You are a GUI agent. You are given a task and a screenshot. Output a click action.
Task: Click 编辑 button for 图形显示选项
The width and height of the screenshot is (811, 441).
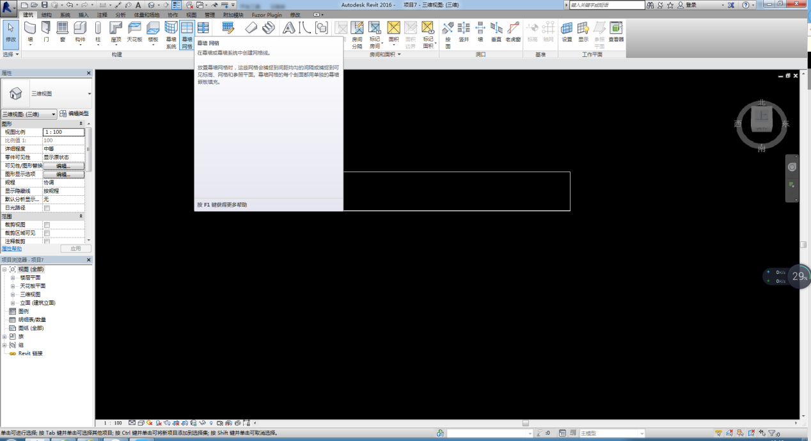[63, 174]
